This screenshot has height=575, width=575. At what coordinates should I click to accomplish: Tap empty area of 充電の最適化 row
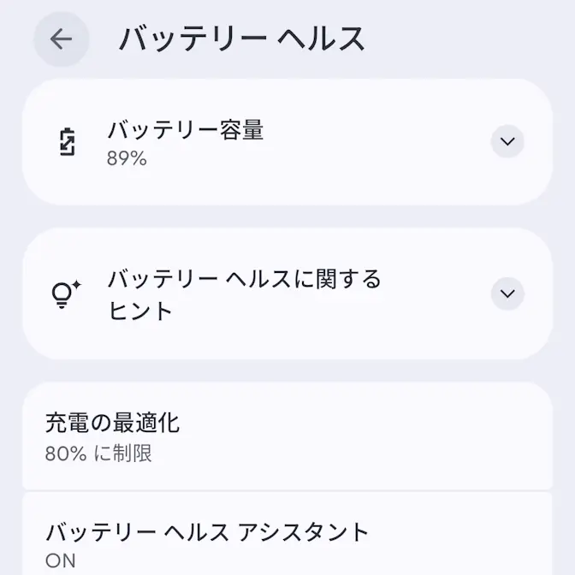(385, 436)
